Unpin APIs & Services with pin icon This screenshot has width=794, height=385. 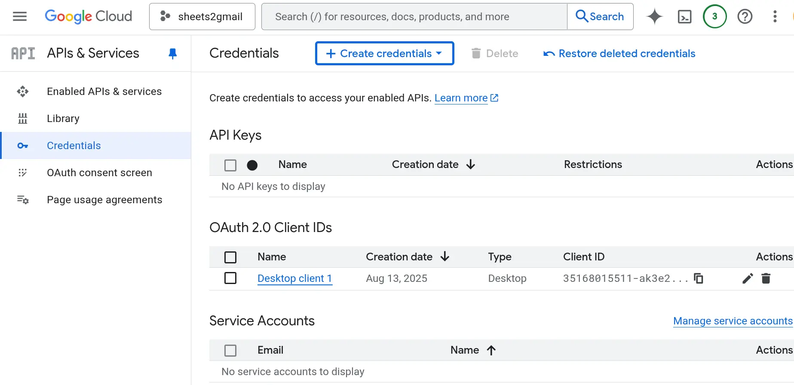coord(172,53)
